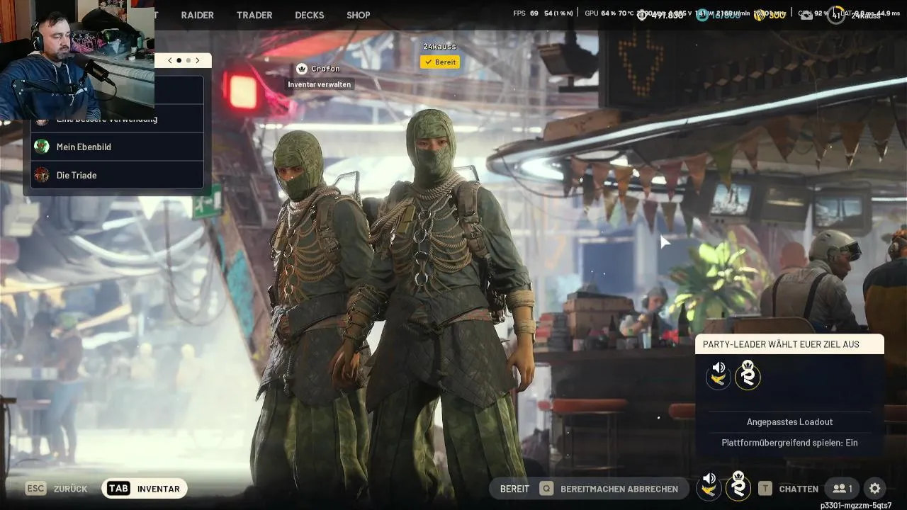Select player name Crofon
The width and height of the screenshot is (907, 510).
click(x=326, y=69)
